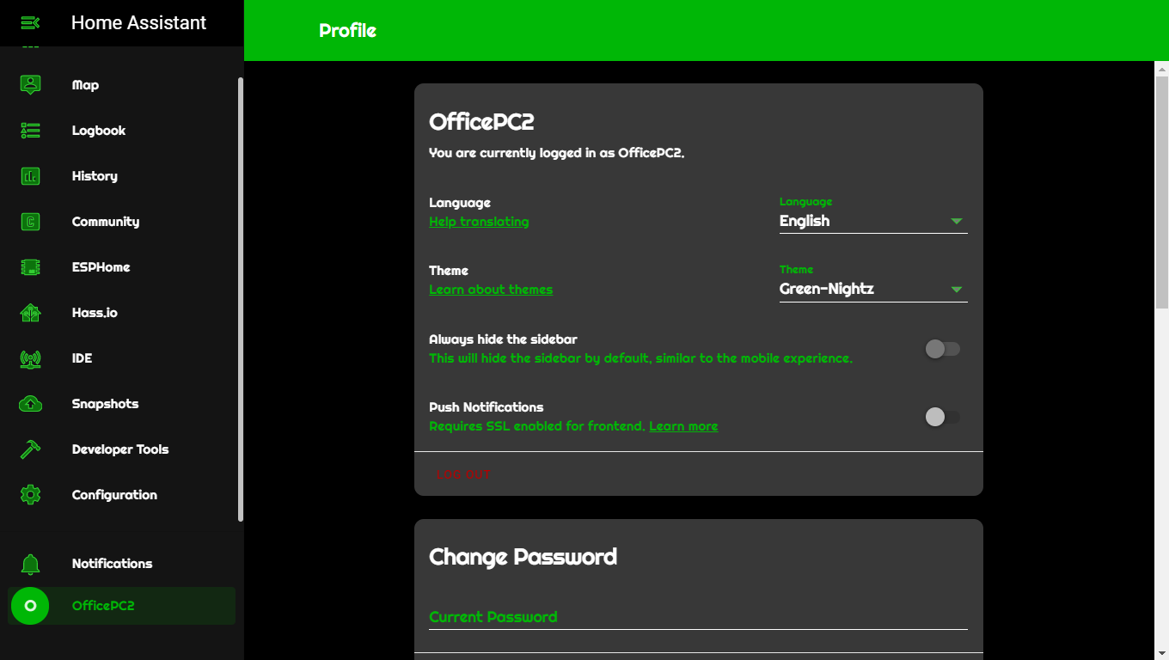
Task: Toggle Always hide the sidebar switch
Action: pos(941,348)
